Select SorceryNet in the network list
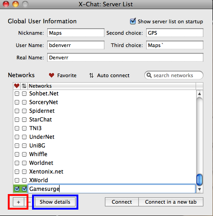This screenshot has width=213, height=216. coord(104,102)
